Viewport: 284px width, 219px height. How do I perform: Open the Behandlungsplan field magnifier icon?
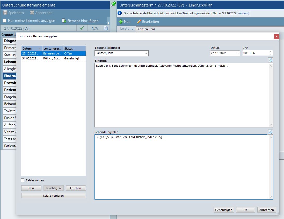[270, 132]
